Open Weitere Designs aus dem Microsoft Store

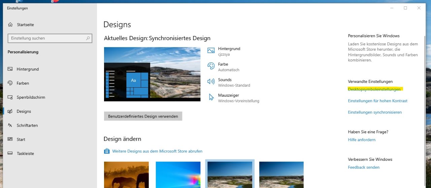tap(157, 151)
